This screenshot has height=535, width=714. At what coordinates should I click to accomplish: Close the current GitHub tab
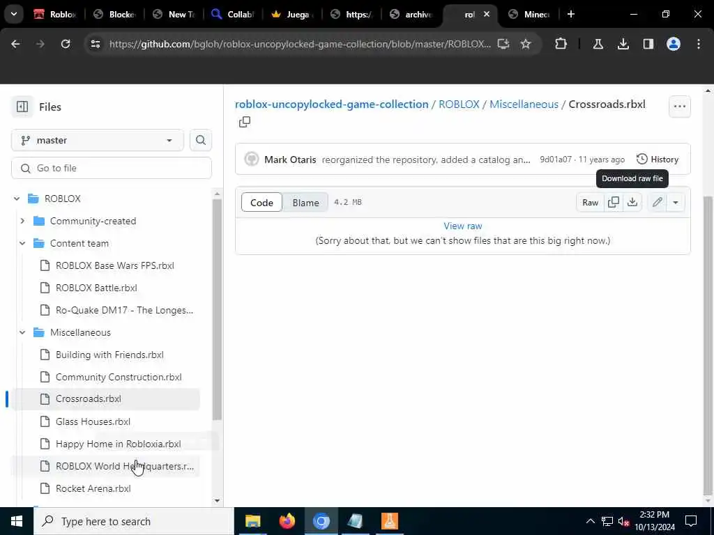click(486, 14)
